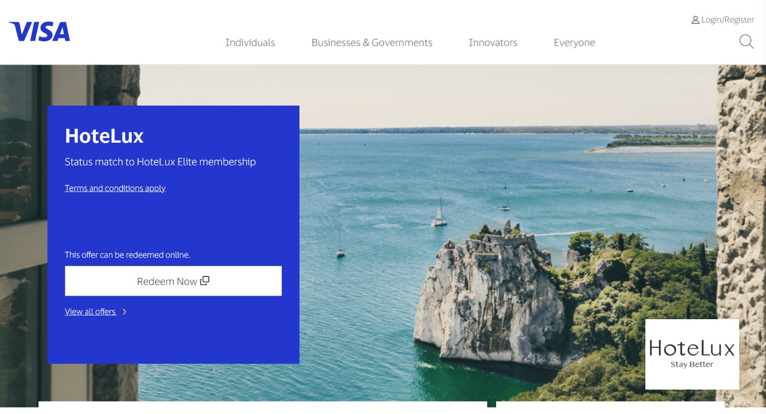Open the Innovators menu
766x414 pixels.
point(493,43)
